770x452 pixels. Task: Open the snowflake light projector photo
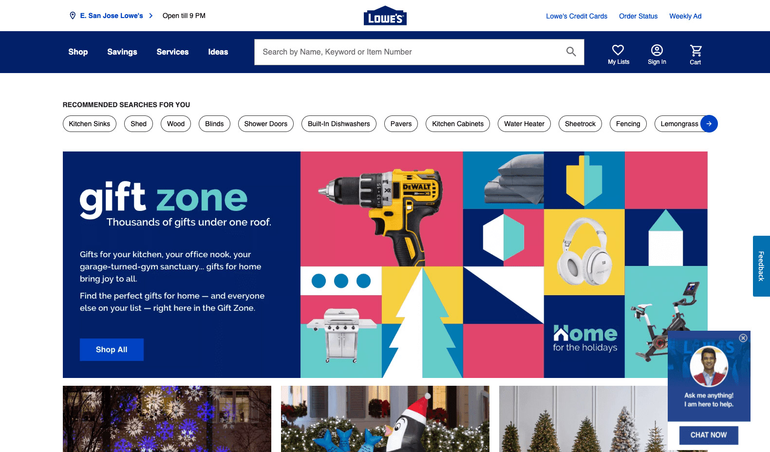coord(167,419)
